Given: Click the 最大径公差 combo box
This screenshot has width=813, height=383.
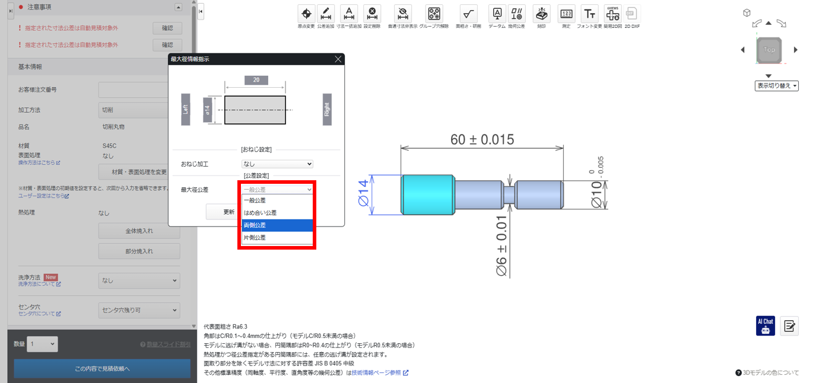Looking at the screenshot, I should [277, 189].
